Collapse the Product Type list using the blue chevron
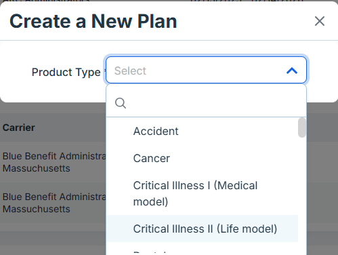The image size is (338, 255). point(292,71)
